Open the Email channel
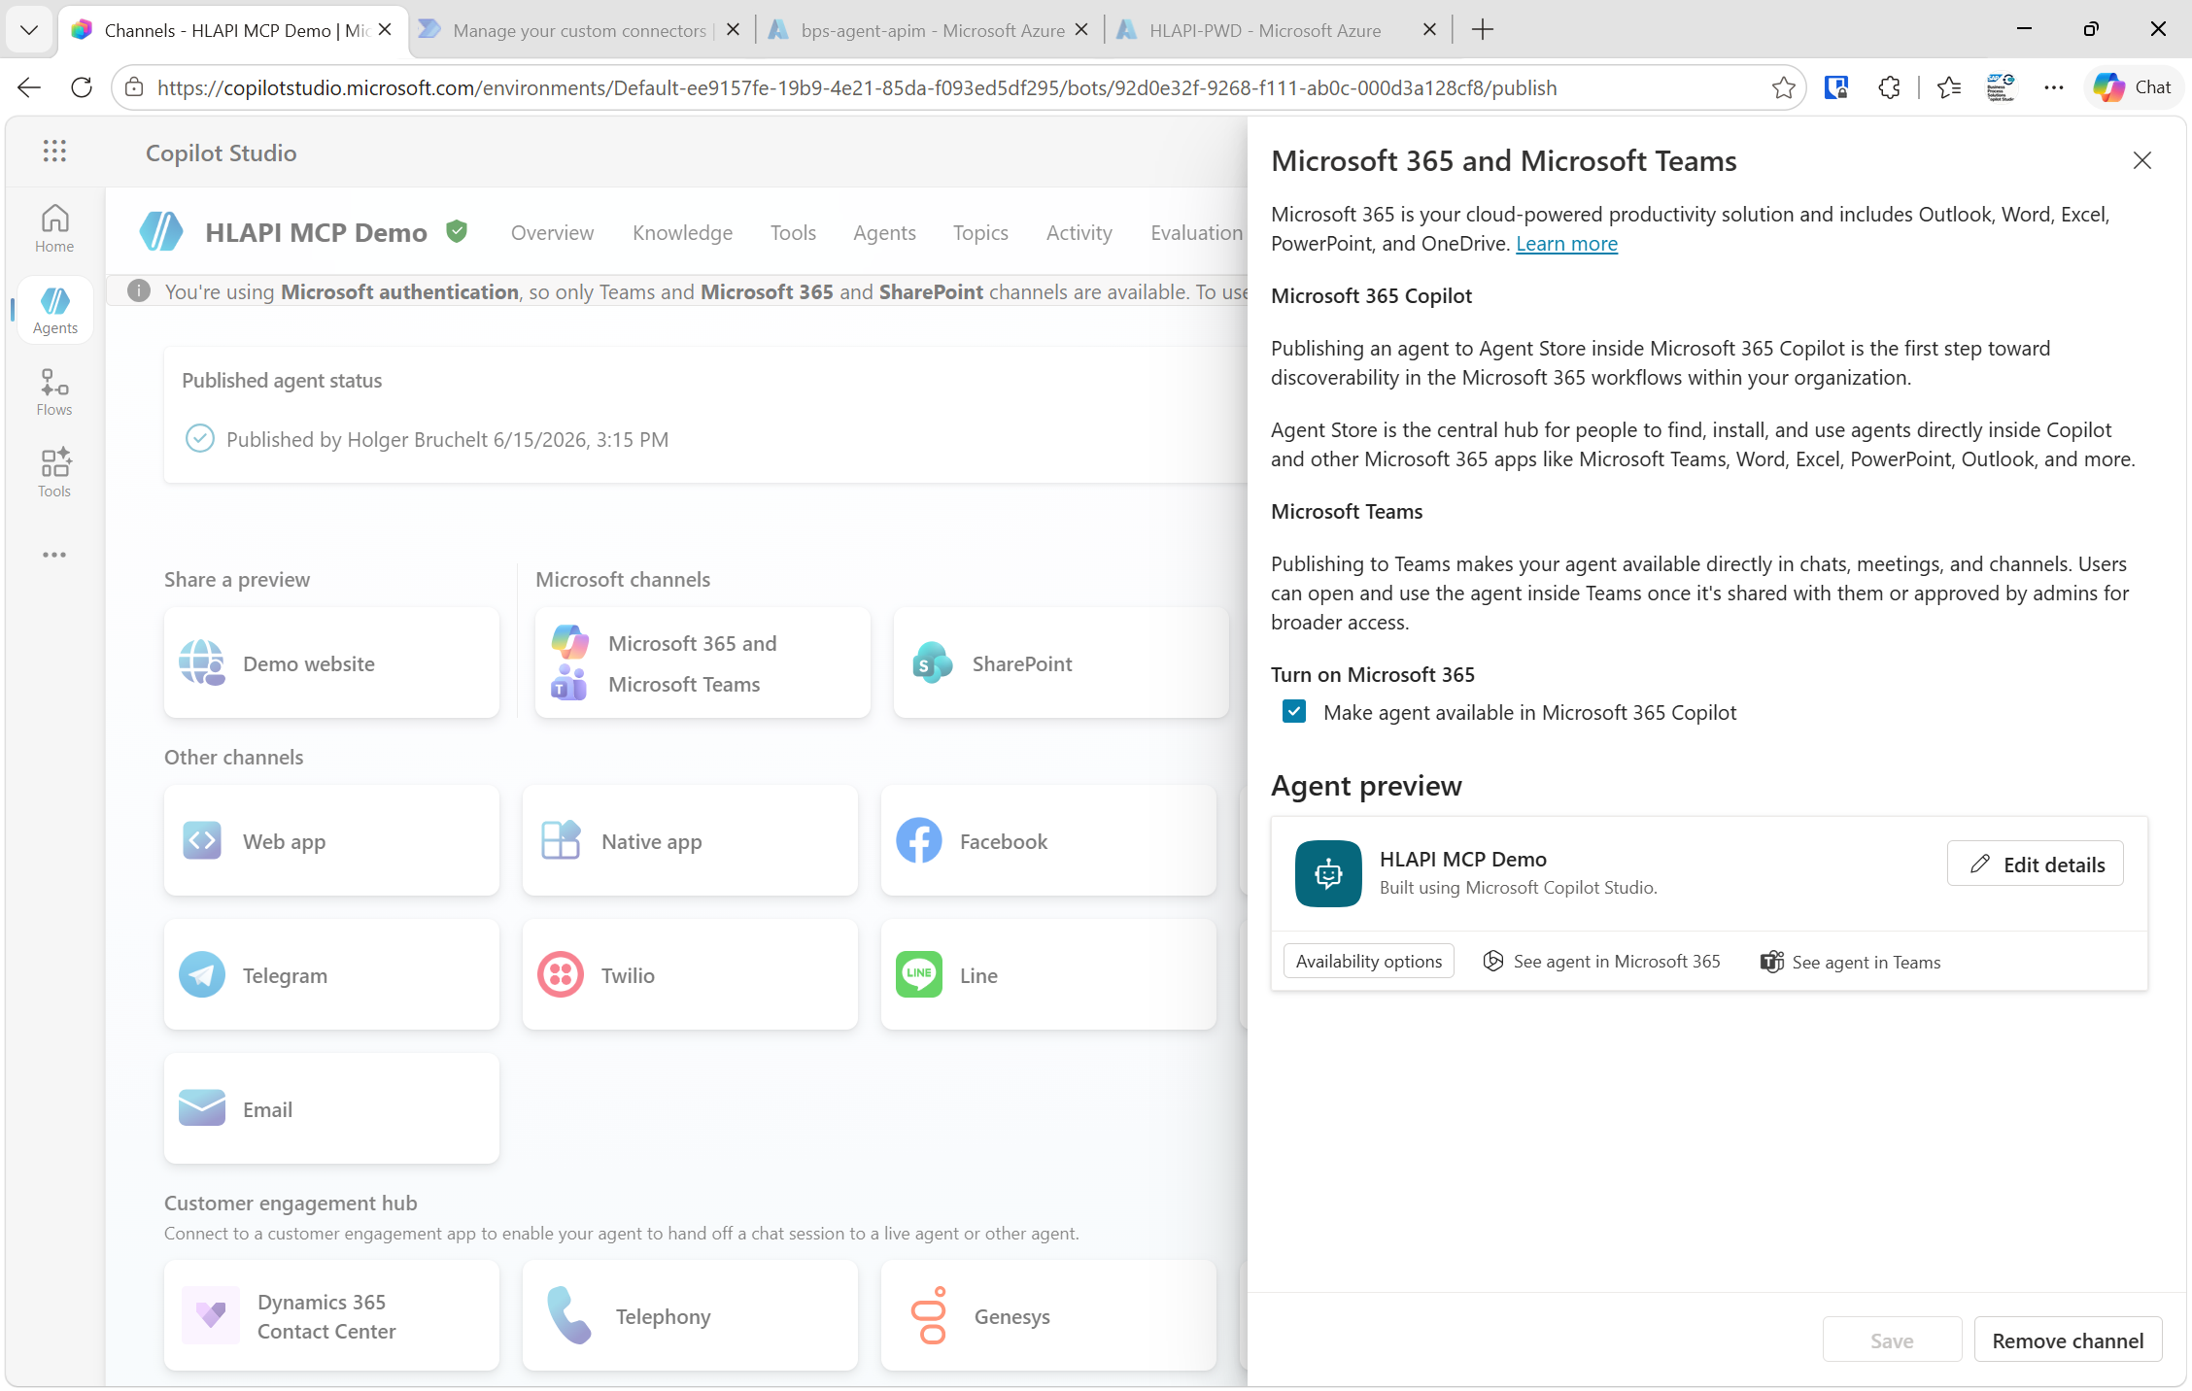Viewport: 2192px width, 1391px height. (331, 1109)
